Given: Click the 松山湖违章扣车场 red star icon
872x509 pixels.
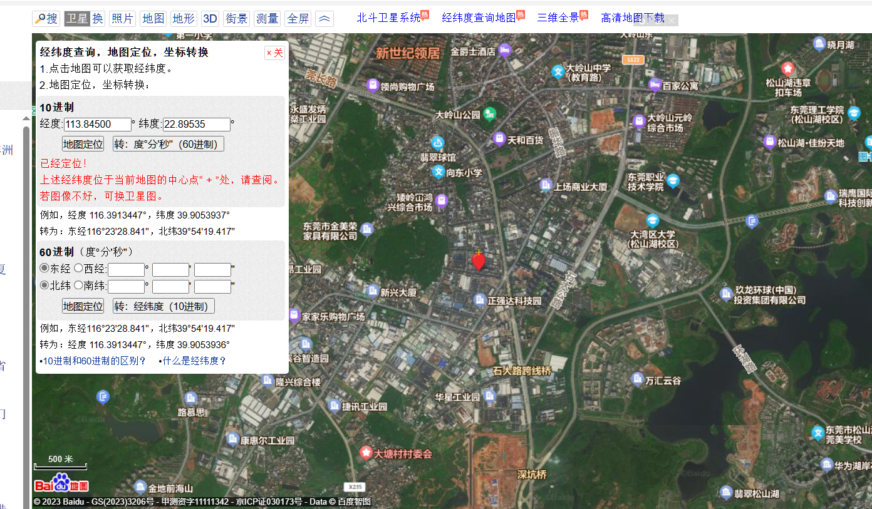Looking at the screenshot, I should pos(787,69).
